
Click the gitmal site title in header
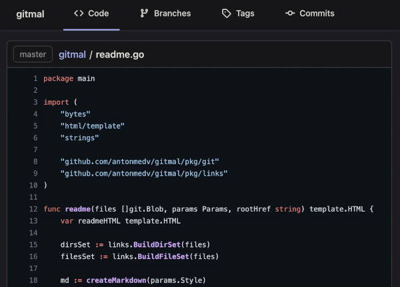coord(30,13)
